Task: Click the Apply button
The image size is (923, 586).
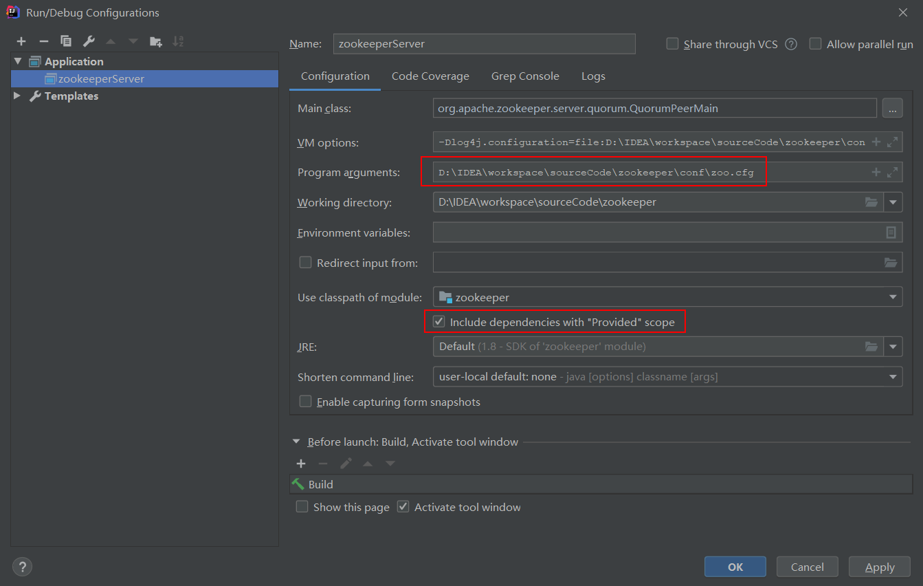Action: (880, 567)
